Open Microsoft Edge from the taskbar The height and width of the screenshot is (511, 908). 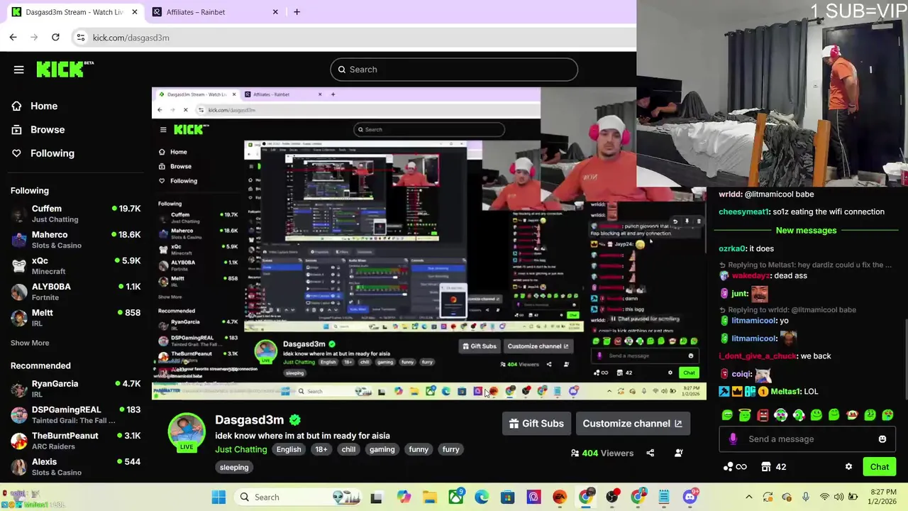[481, 497]
